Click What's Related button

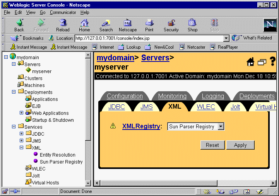(252, 38)
